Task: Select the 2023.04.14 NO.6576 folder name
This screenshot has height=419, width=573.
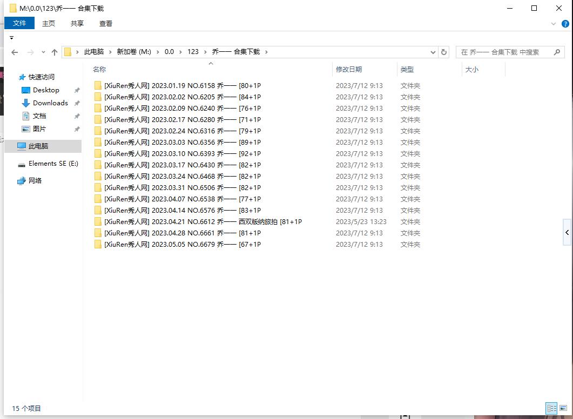Action: coord(183,210)
